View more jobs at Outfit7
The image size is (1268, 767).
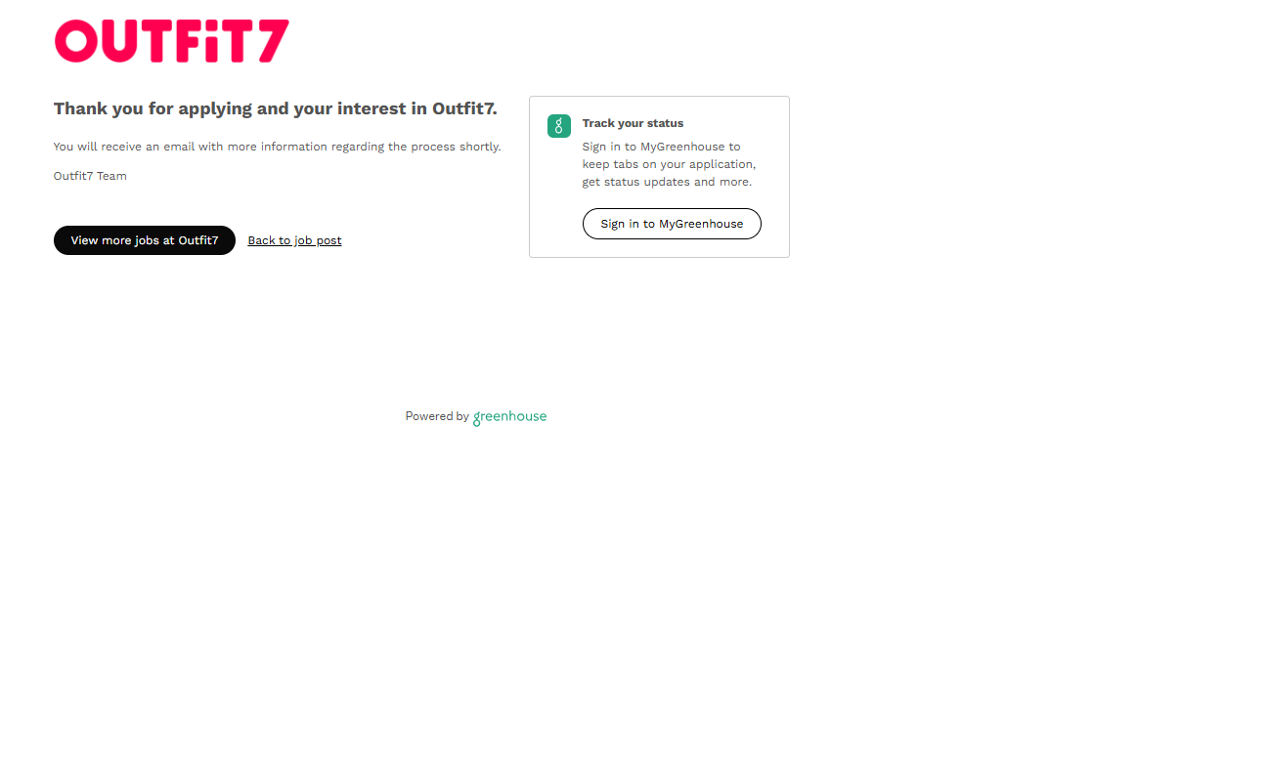coord(145,240)
